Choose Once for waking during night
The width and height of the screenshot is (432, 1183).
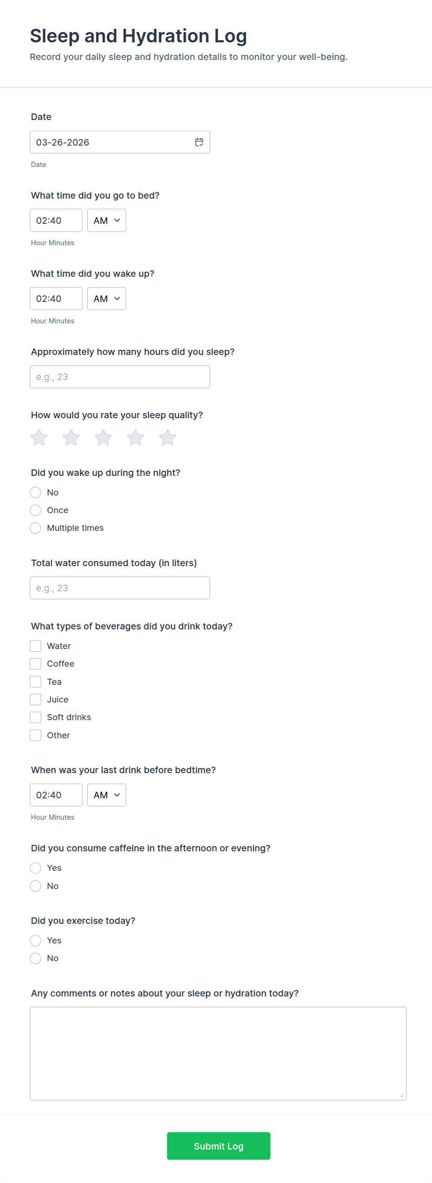point(36,510)
